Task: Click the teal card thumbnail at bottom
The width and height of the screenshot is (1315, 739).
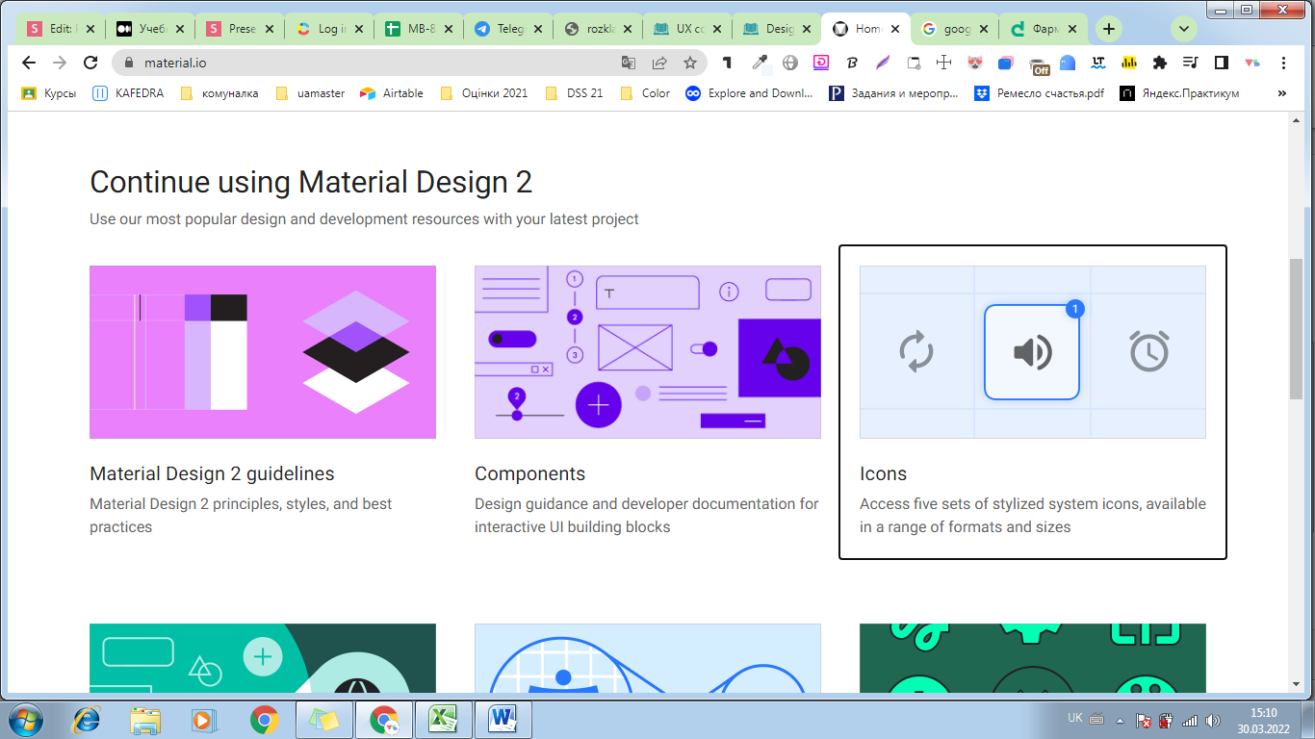Action: [263, 658]
